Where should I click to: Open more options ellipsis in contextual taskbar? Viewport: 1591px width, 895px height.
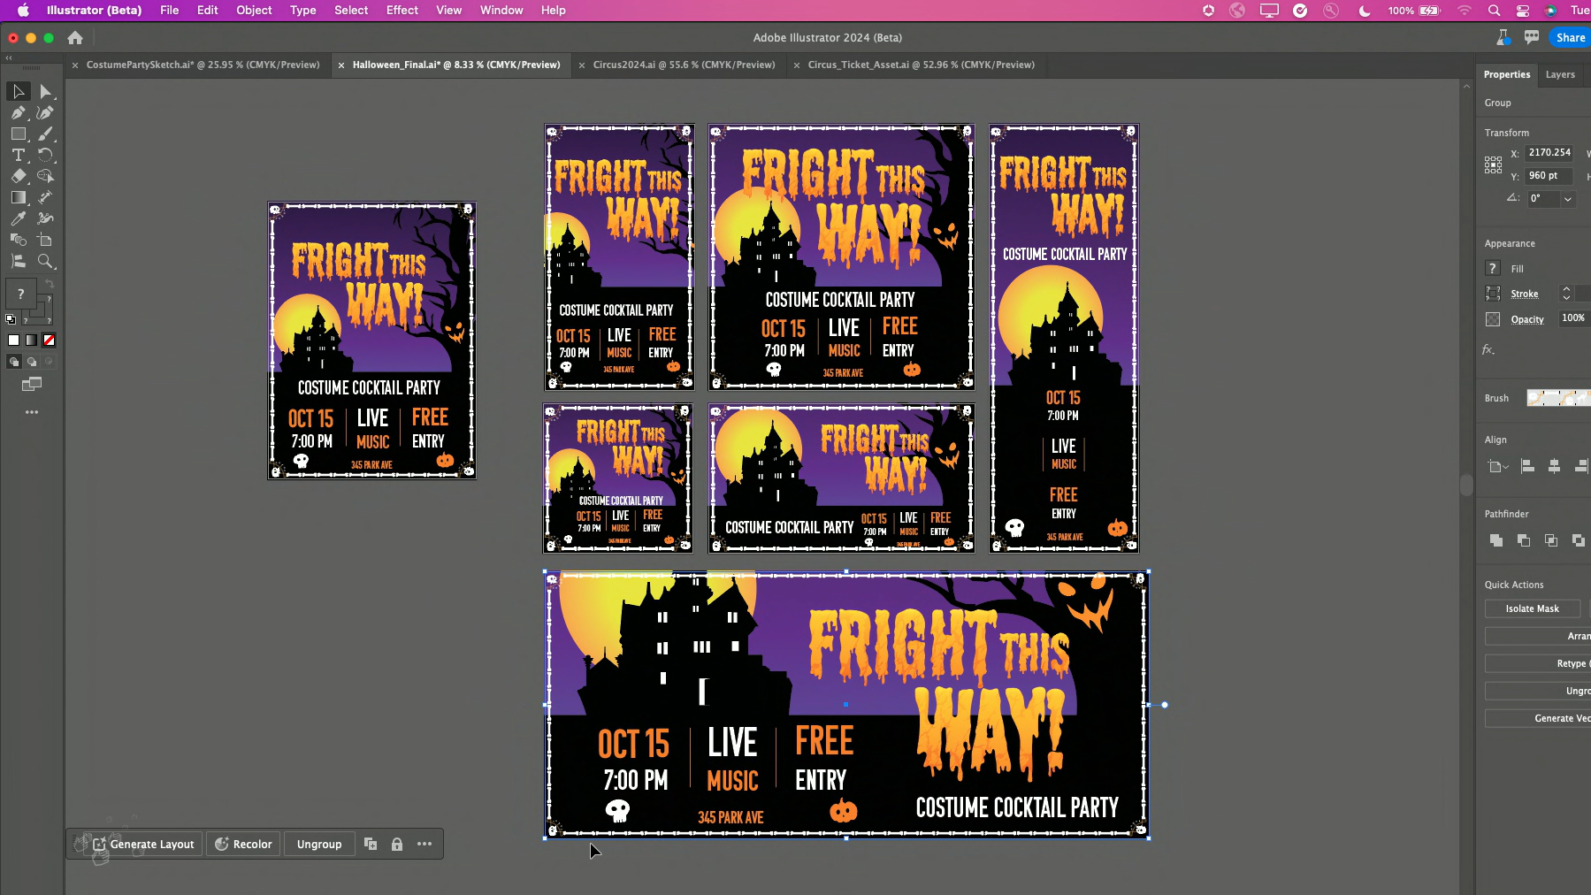pyautogui.click(x=425, y=844)
